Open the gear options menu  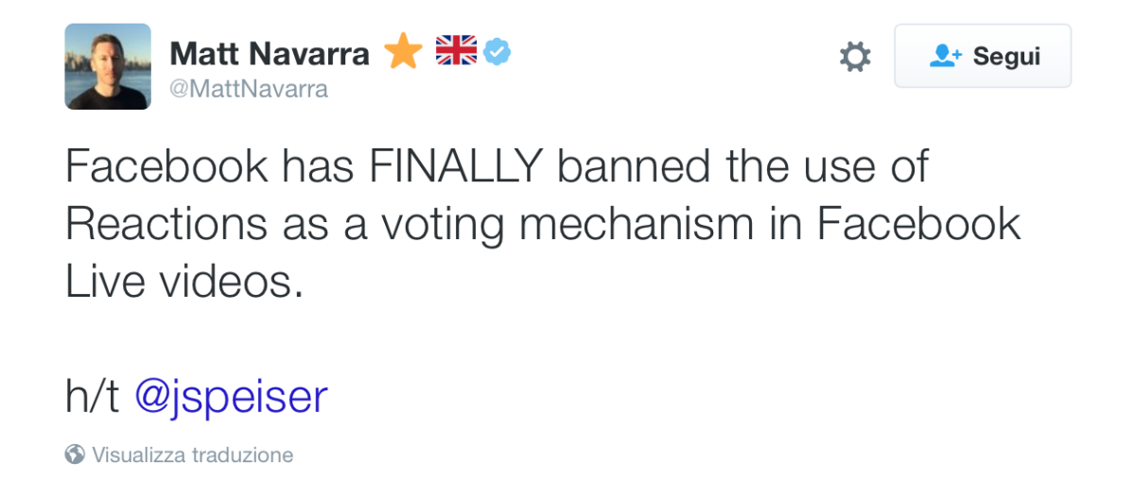pos(854,57)
